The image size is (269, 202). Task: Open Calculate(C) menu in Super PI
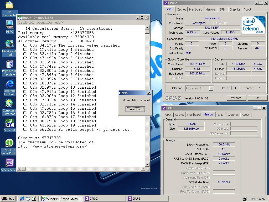(26, 23)
